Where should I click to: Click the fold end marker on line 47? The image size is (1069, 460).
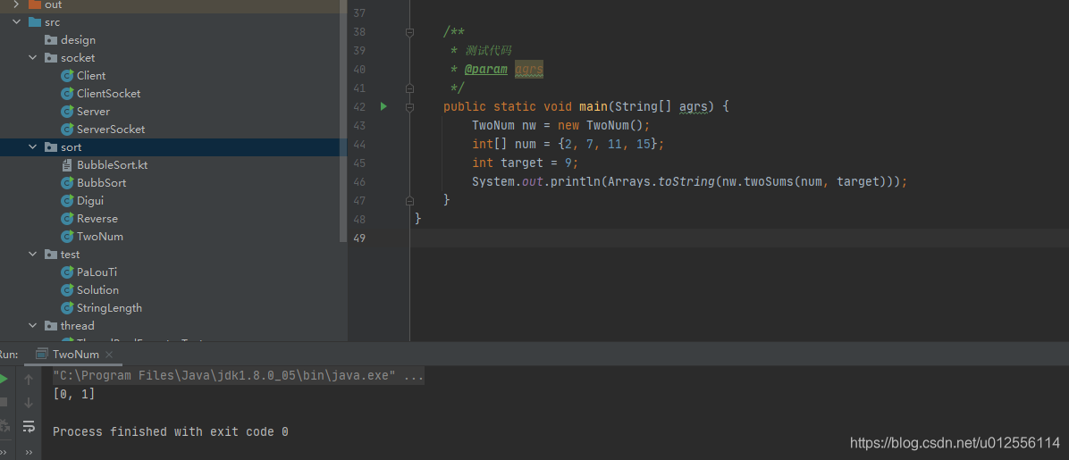click(x=409, y=200)
